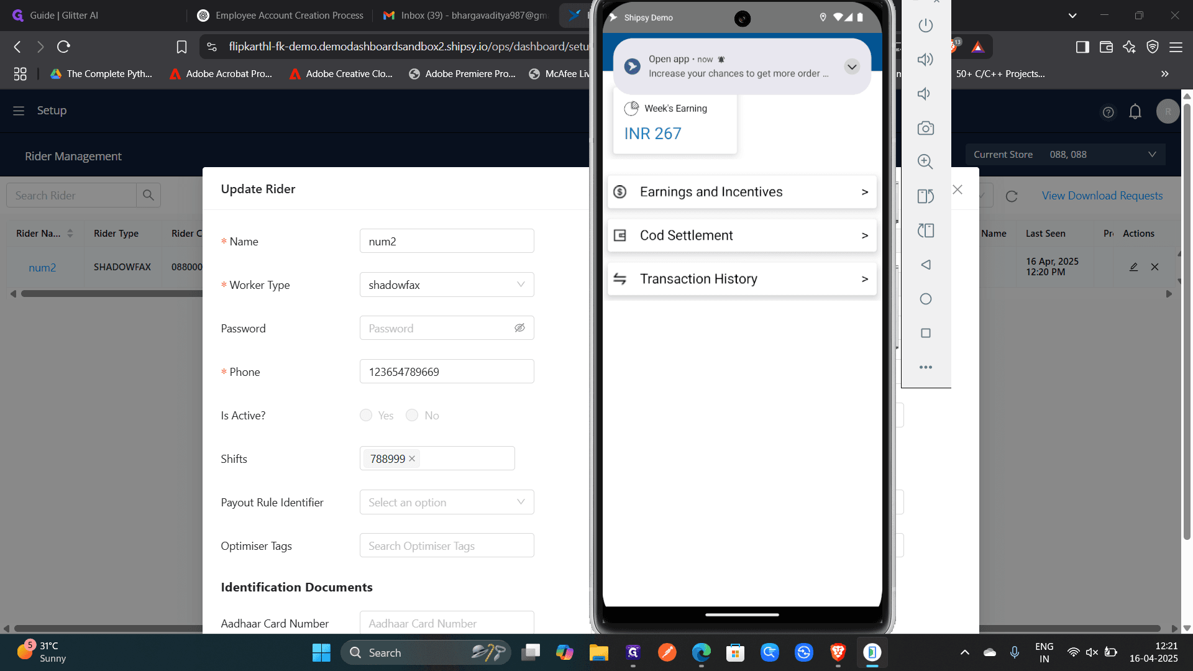Click the emulator overview square icon
The height and width of the screenshot is (671, 1193).
tap(926, 333)
